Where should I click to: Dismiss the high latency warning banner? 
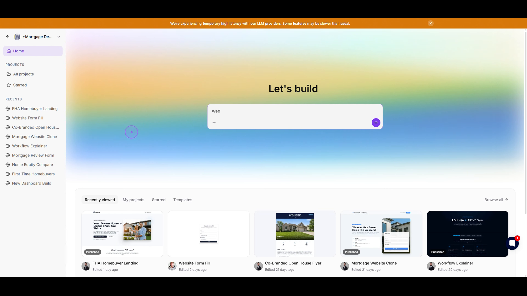coord(431,23)
